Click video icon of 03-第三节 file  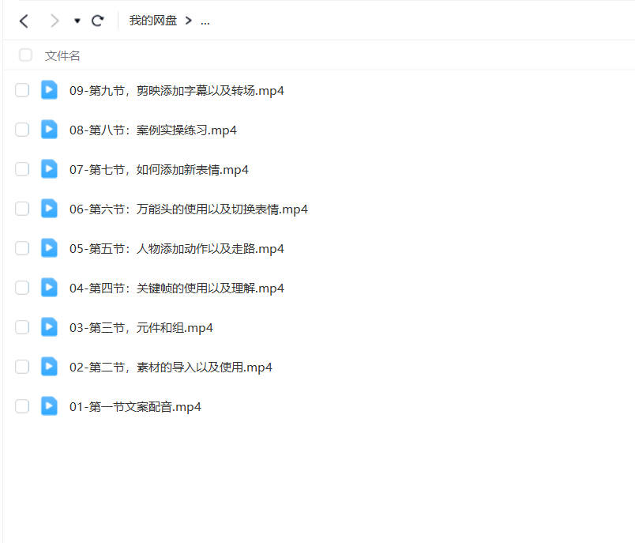tap(49, 327)
